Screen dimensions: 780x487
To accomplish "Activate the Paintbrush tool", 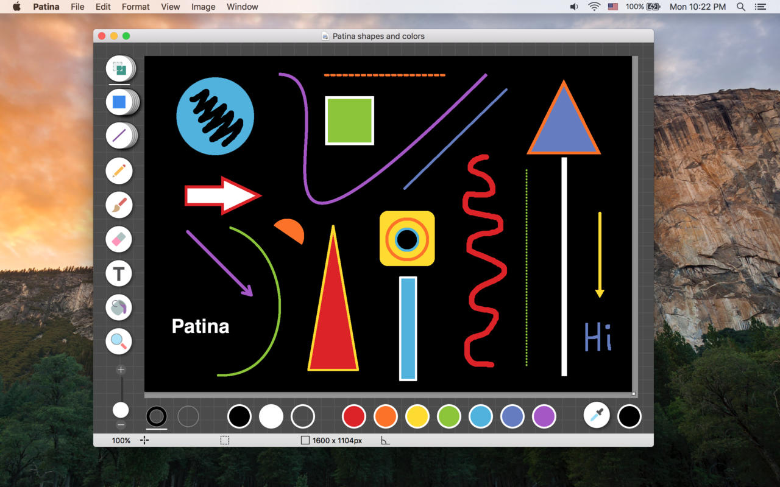I will pyautogui.click(x=119, y=205).
